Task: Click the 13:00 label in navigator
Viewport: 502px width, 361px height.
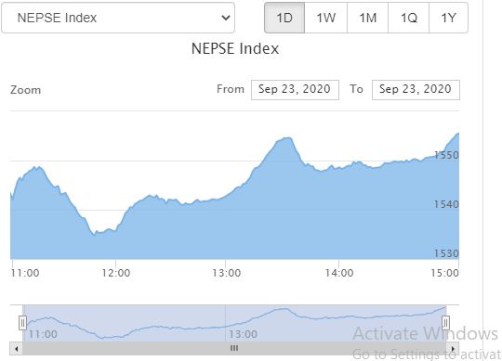Action: pos(243,334)
